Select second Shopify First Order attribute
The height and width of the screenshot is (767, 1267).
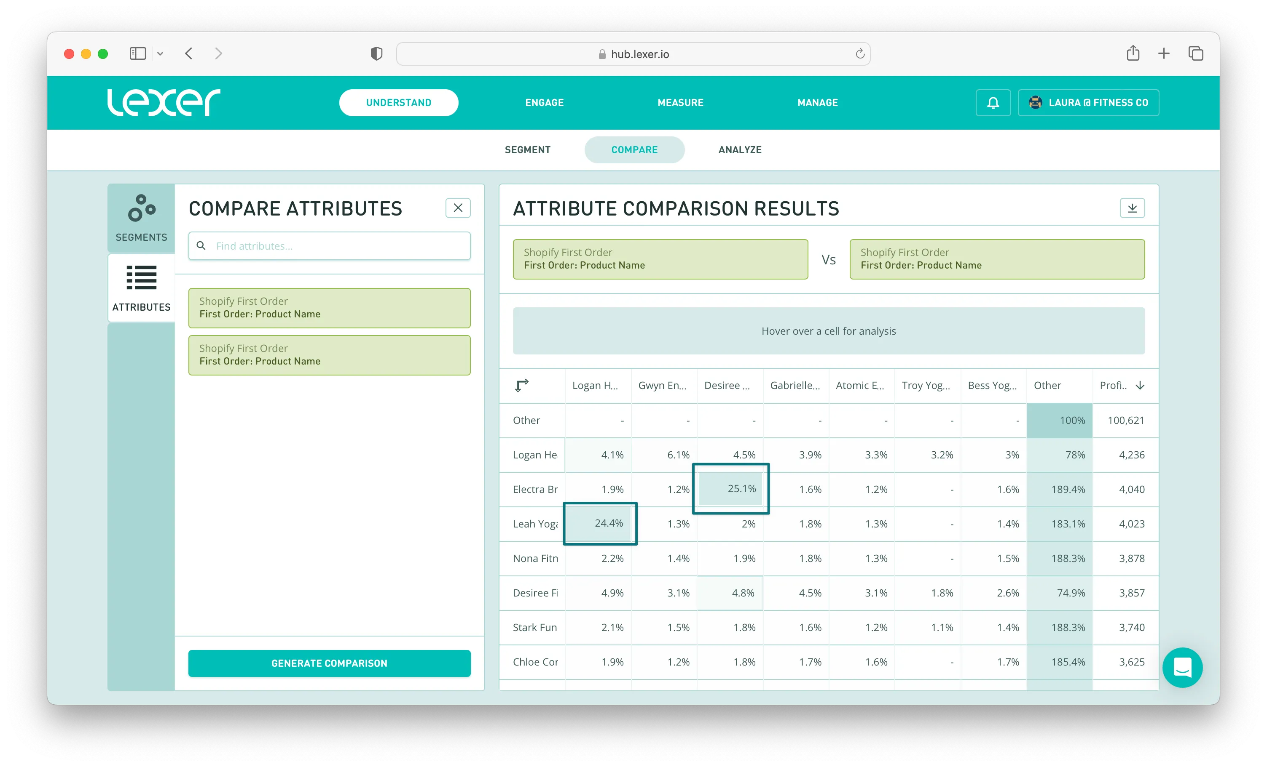(x=329, y=355)
